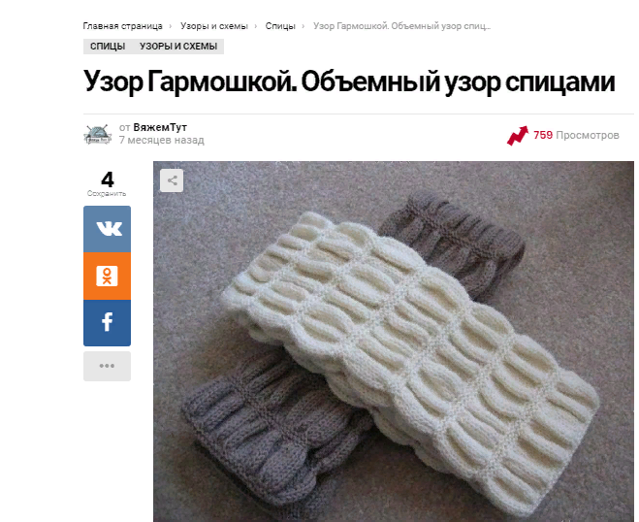Open the Узоры и схемы breadcrumb
Screen dimensions: 639x522
[x=214, y=26]
